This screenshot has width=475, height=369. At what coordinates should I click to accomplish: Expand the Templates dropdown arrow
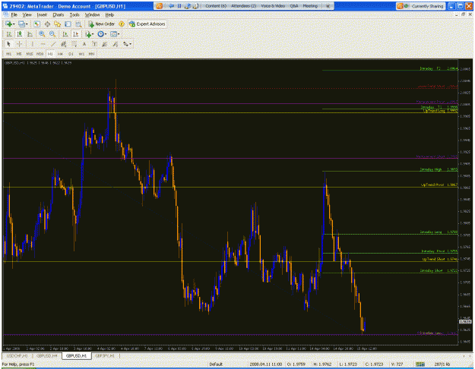[119, 34]
